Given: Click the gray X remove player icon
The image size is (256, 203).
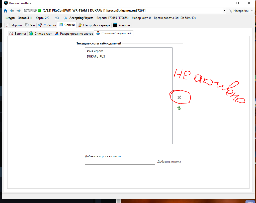Looking at the screenshot, I should [x=179, y=97].
